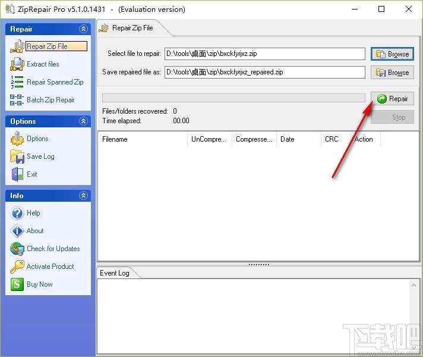Browse for repaired file save location
The height and width of the screenshot is (357, 423).
(392, 73)
